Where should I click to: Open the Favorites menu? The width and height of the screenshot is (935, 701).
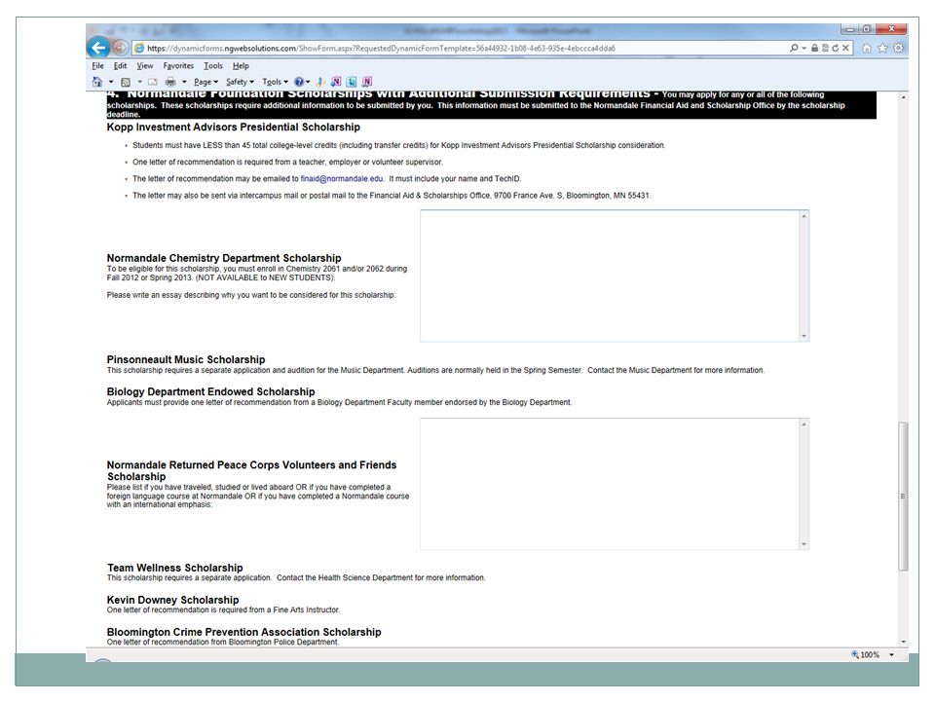pyautogui.click(x=178, y=65)
